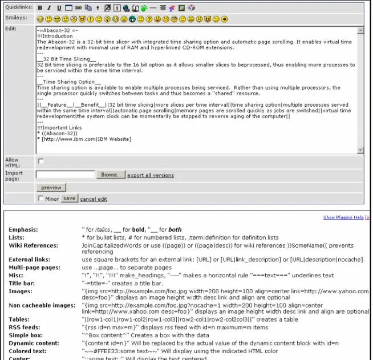Image resolution: width=373 pixels, height=360 pixels.
Task: Enable the Allow HTML checkbox
Action: coord(41,161)
